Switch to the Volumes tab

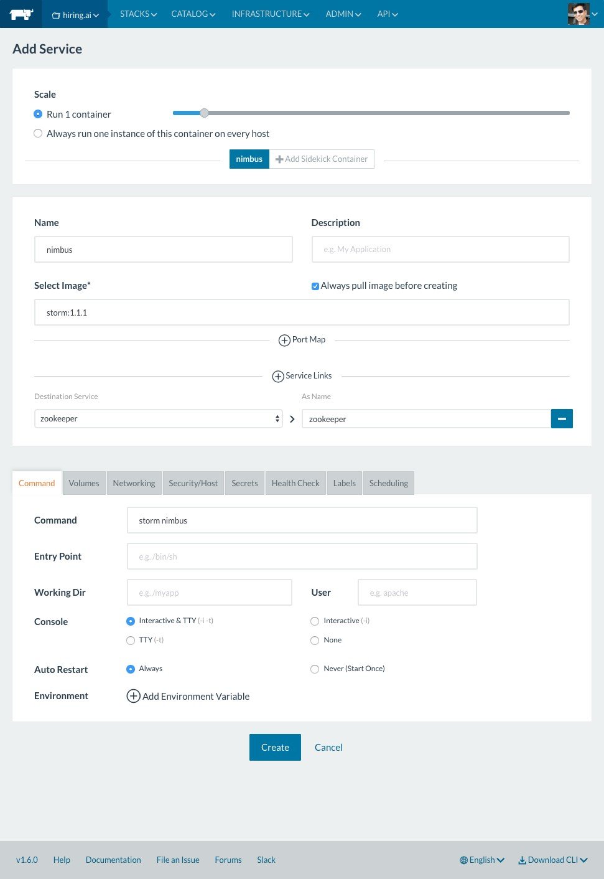tap(84, 483)
